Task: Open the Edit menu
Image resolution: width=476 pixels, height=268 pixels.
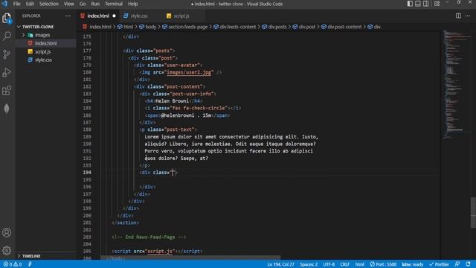Action: click(30, 4)
